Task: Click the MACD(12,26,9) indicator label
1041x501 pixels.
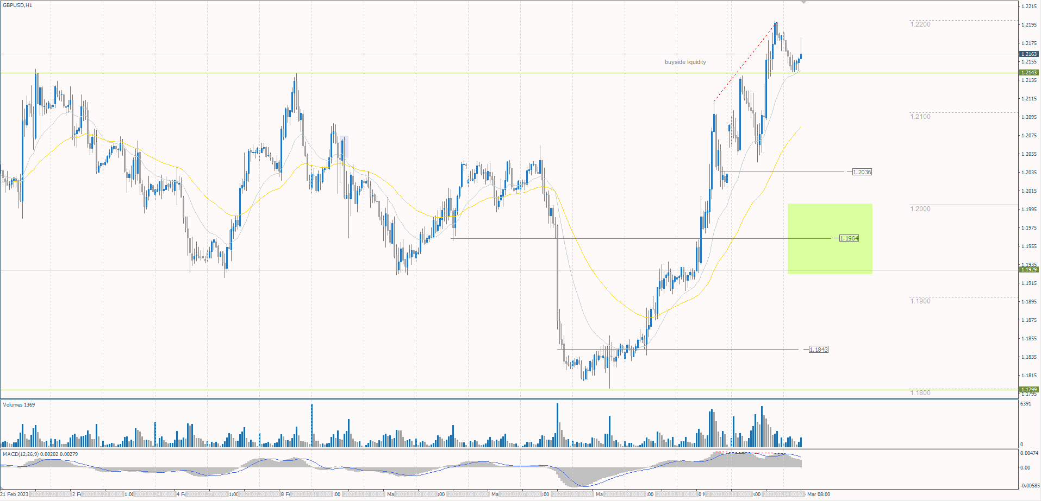Action: pyautogui.click(x=40, y=454)
